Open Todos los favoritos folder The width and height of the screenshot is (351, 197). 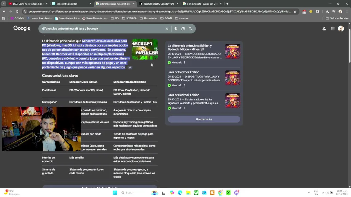(x=337, y=18)
